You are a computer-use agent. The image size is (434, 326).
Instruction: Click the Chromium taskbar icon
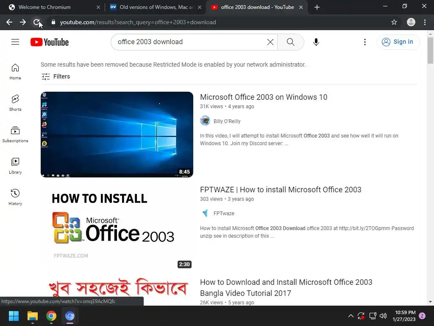[70, 316]
